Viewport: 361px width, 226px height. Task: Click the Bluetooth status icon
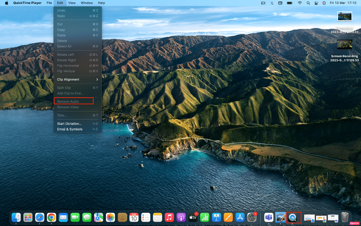pos(272,3)
